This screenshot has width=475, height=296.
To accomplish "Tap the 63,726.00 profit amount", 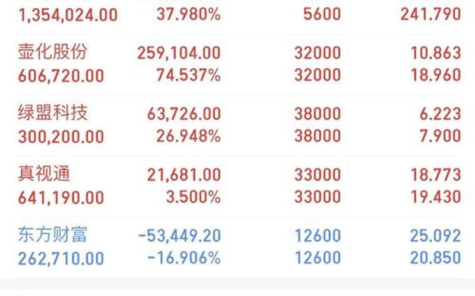I will (184, 114).
